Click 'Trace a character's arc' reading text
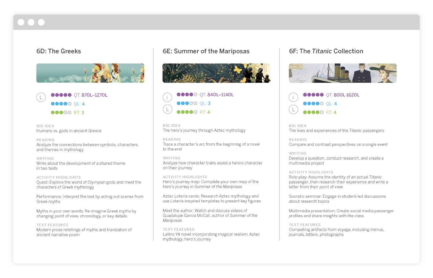Image resolution: width=433 pixels, height=278 pixels. click(x=211, y=147)
